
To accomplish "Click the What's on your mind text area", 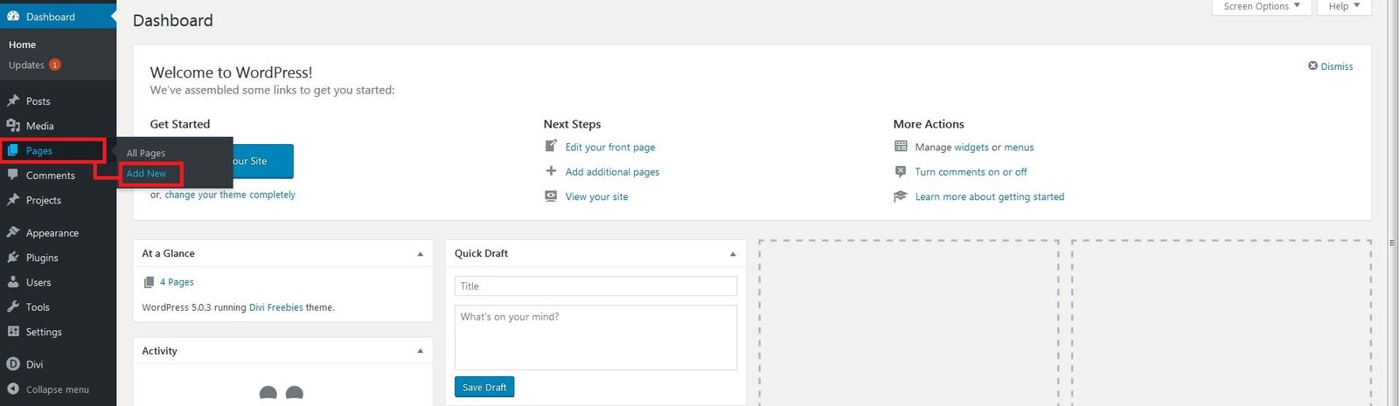I will [595, 337].
